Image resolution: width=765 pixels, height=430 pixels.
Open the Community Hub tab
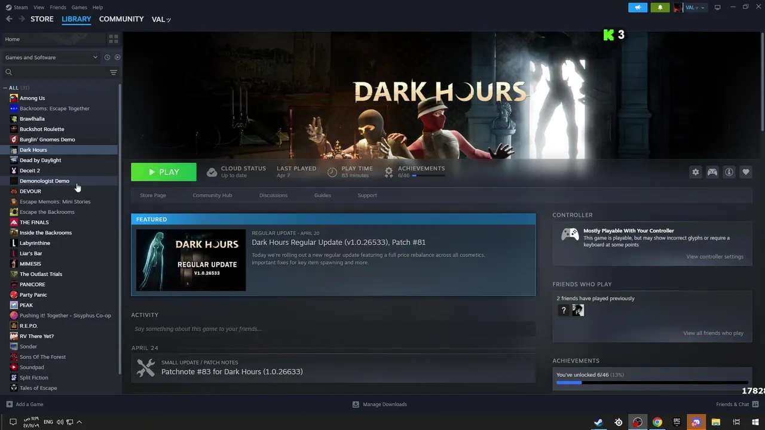point(212,195)
